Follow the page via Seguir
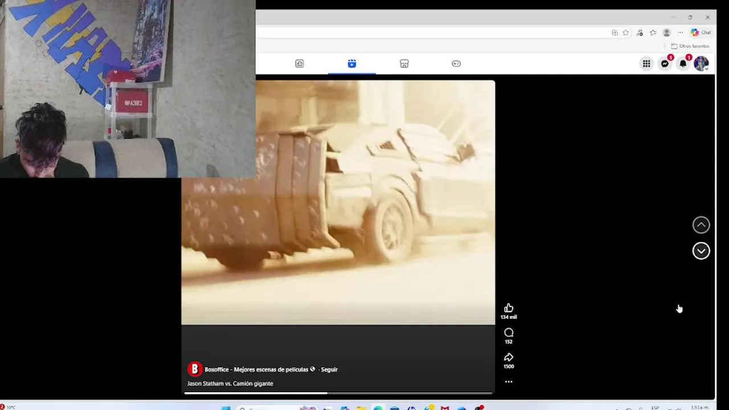Image resolution: width=729 pixels, height=410 pixels. coord(329,370)
